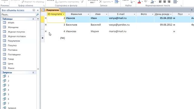
Task: Collapse the navigation pane with double chevron
Action: [38, 10]
